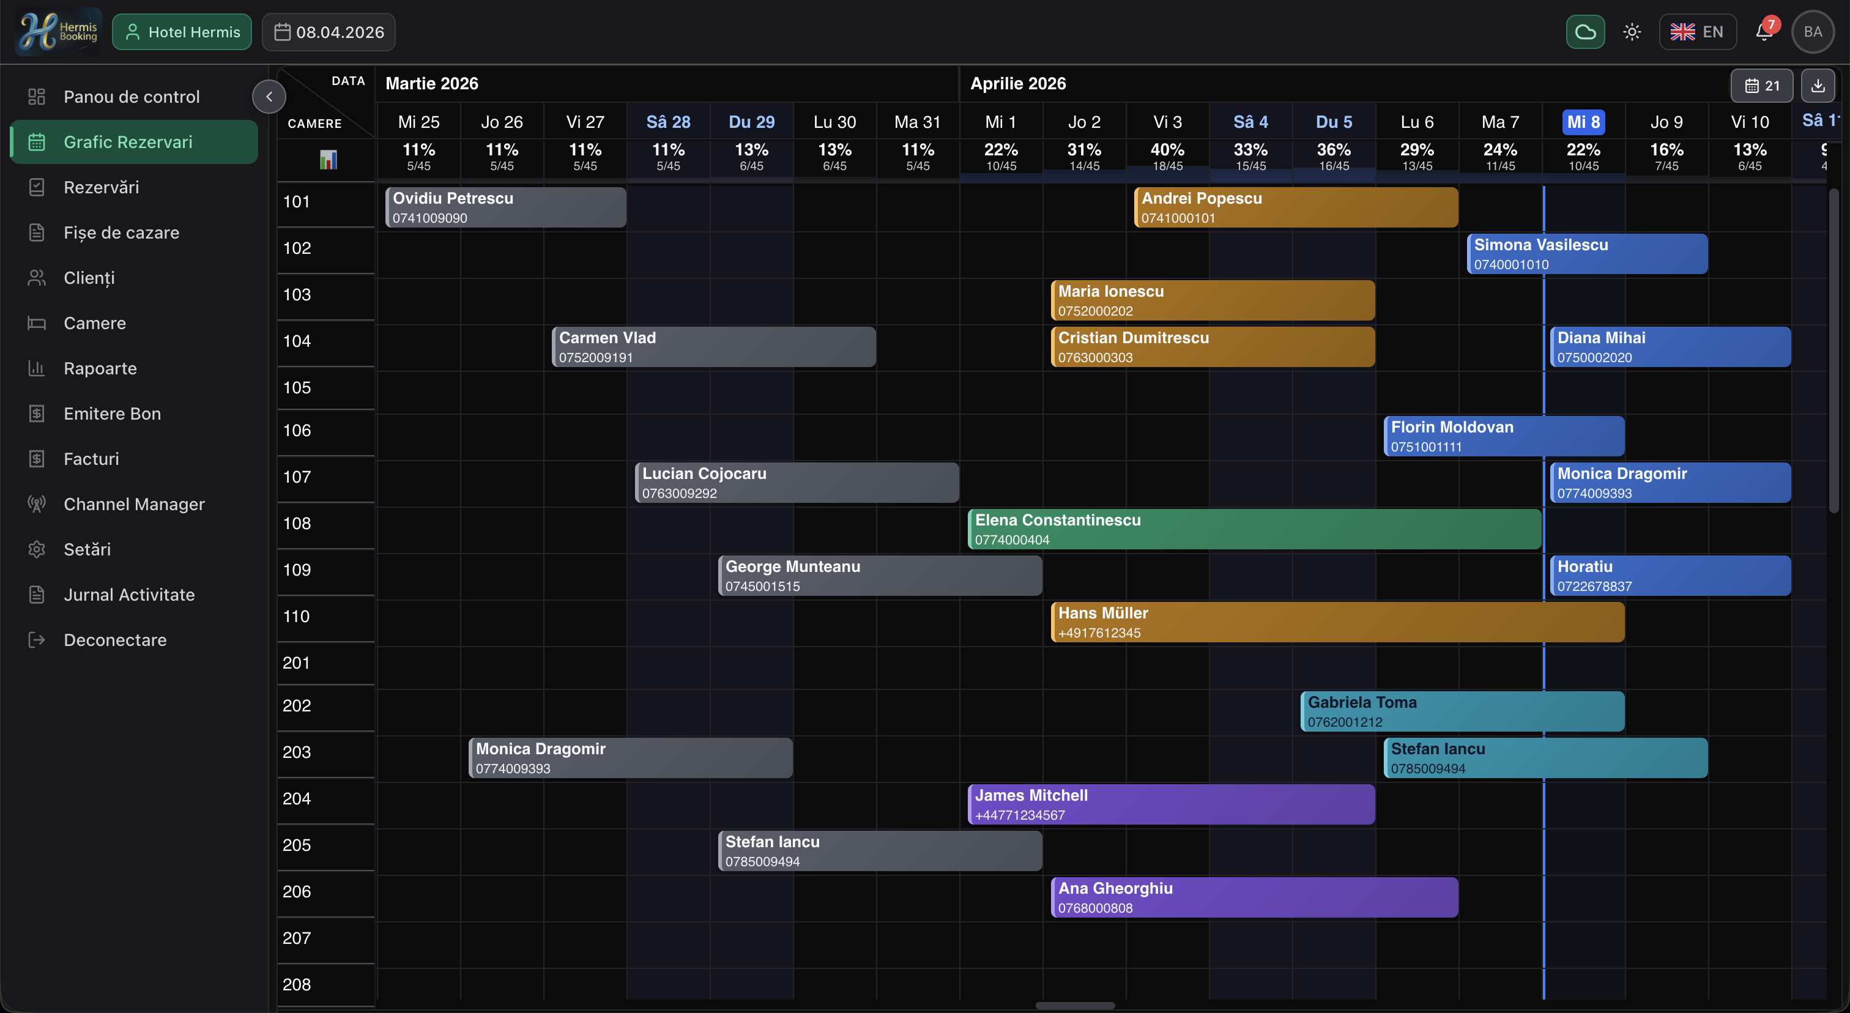The width and height of the screenshot is (1850, 1013).
Task: Open the bar chart statistics icon above room 101
Action: [x=328, y=160]
